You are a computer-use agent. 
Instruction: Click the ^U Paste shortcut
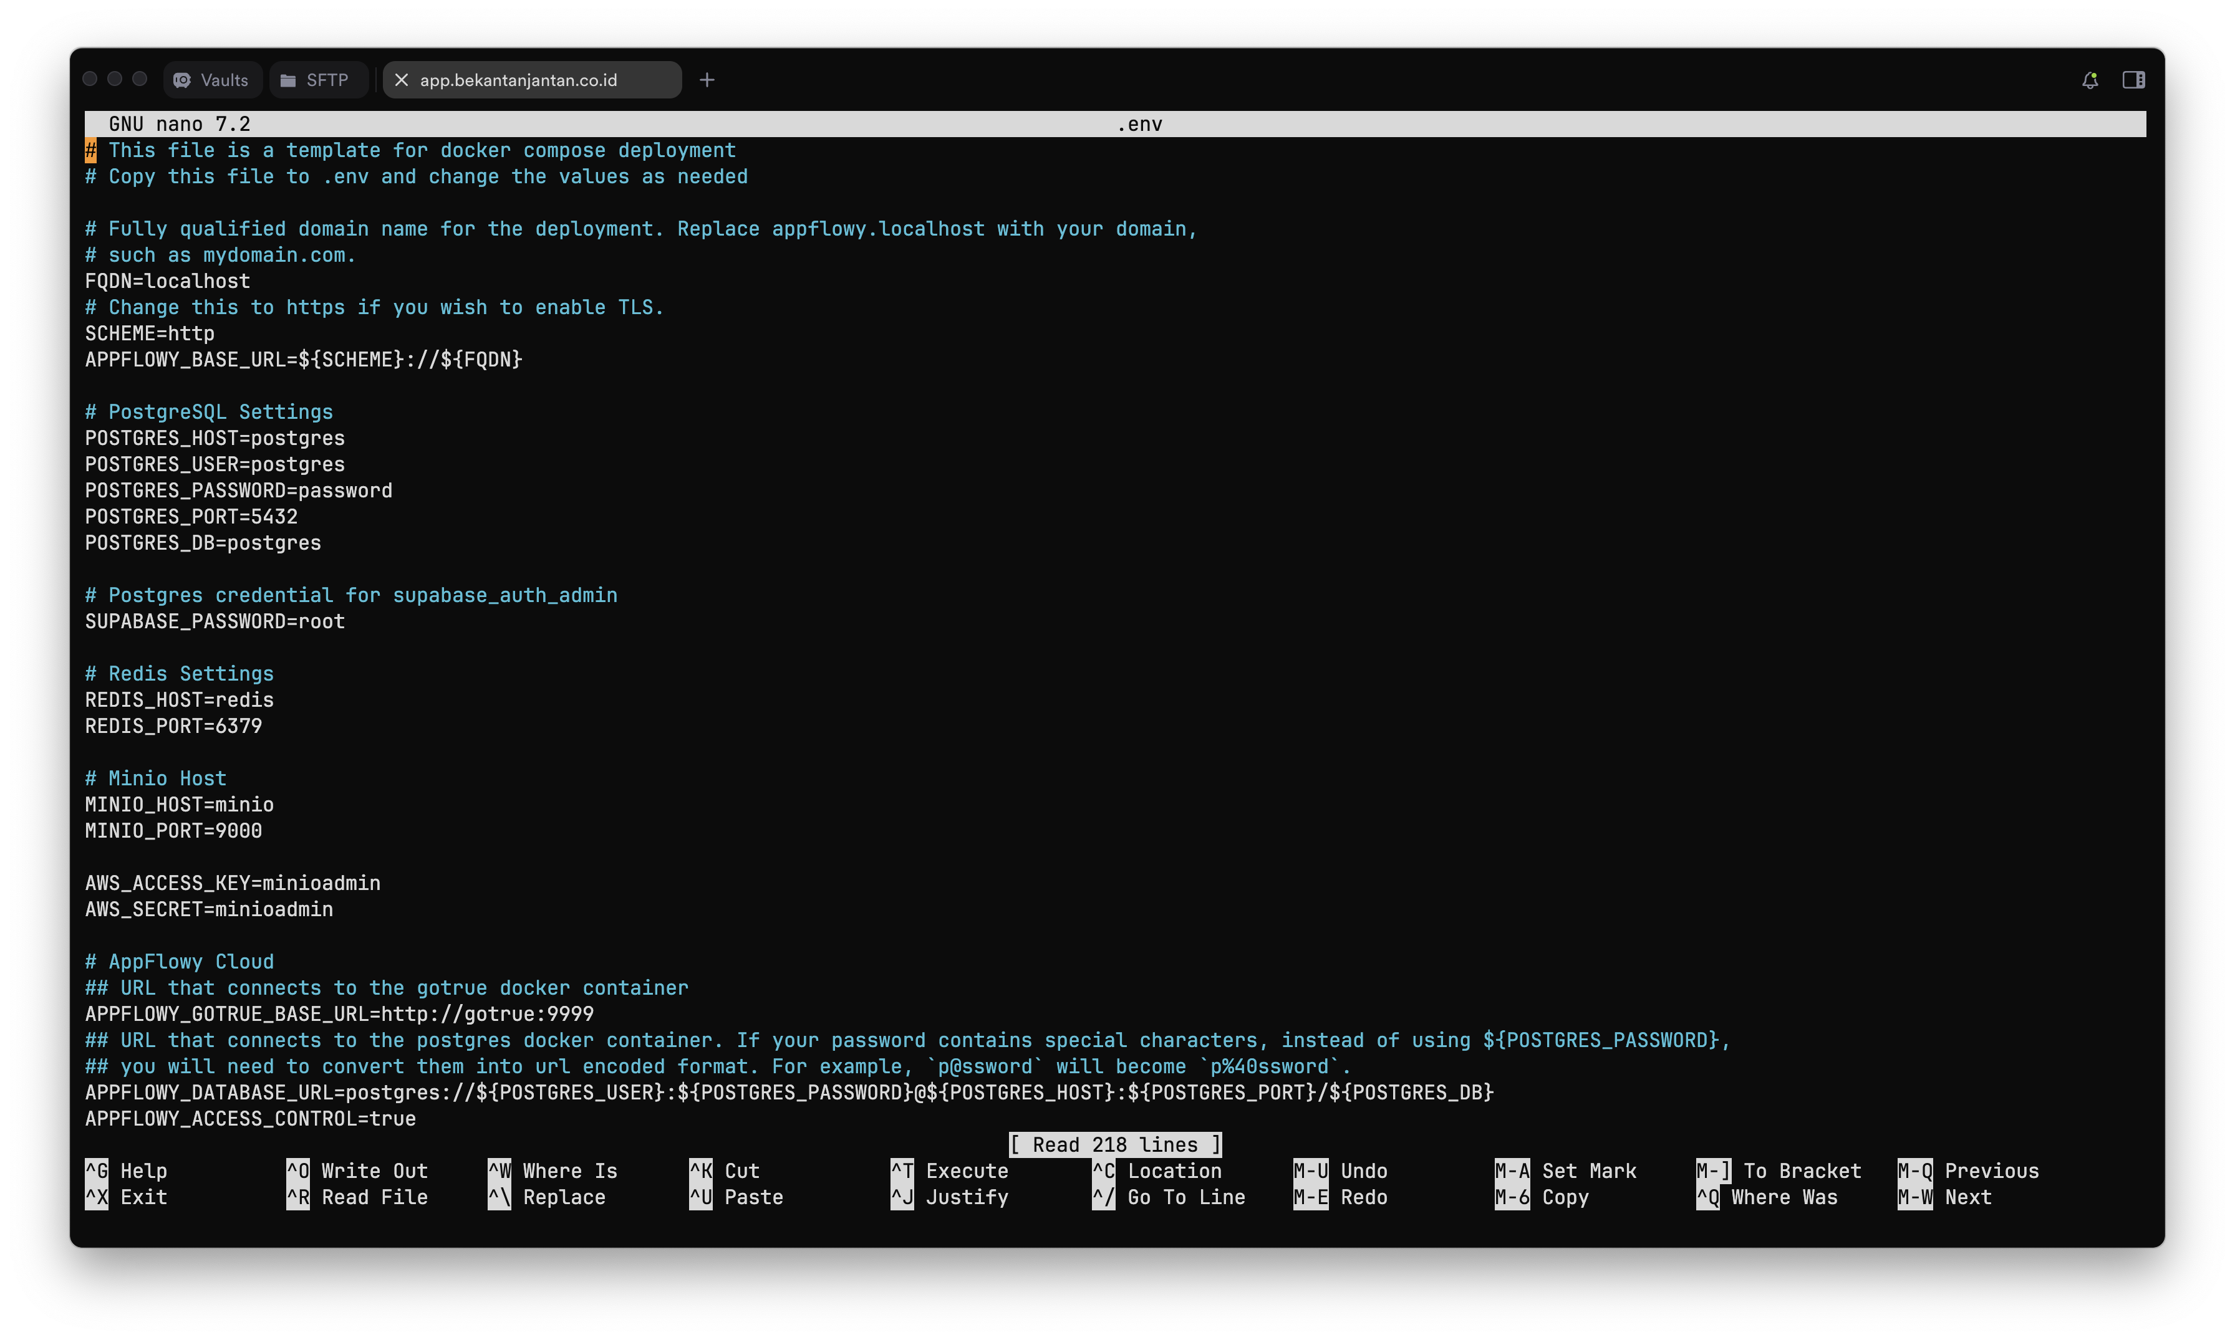736,1197
